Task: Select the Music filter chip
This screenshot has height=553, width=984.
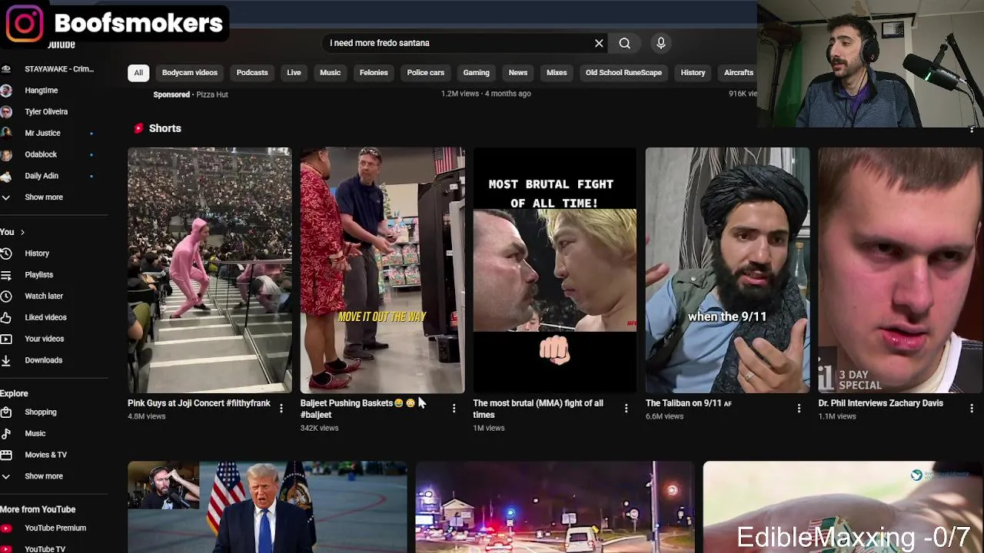Action: pos(330,72)
